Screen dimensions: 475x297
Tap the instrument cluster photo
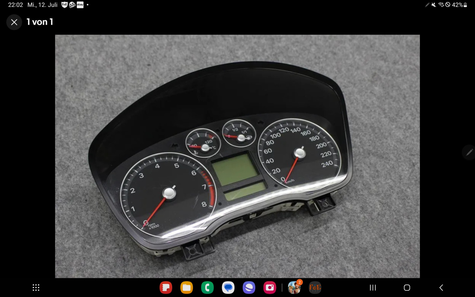coord(237,156)
